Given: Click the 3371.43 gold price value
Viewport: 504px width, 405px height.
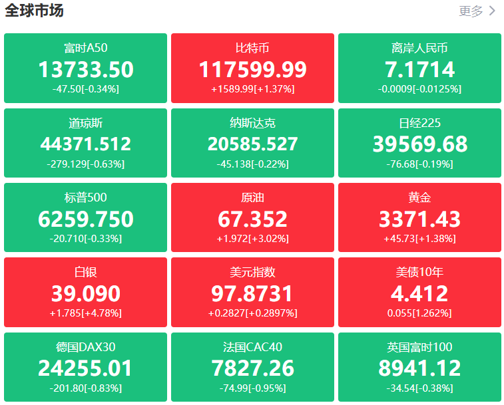Looking at the screenshot, I should [x=419, y=219].
